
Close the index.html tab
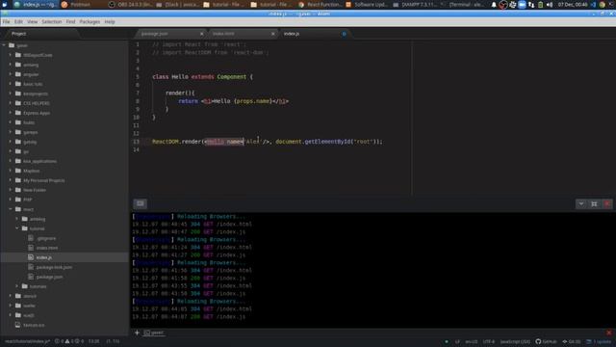click(x=273, y=34)
